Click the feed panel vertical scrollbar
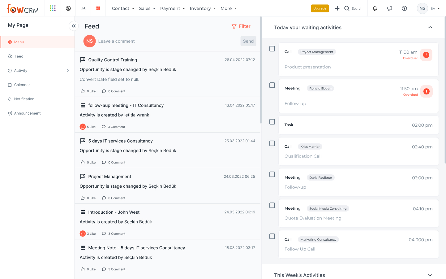Viewport: 446px width, 279px height. [261, 70]
